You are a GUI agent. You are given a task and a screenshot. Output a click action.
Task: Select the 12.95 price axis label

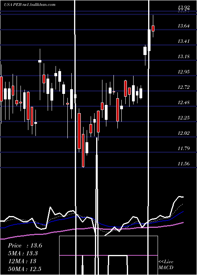point(184,72)
